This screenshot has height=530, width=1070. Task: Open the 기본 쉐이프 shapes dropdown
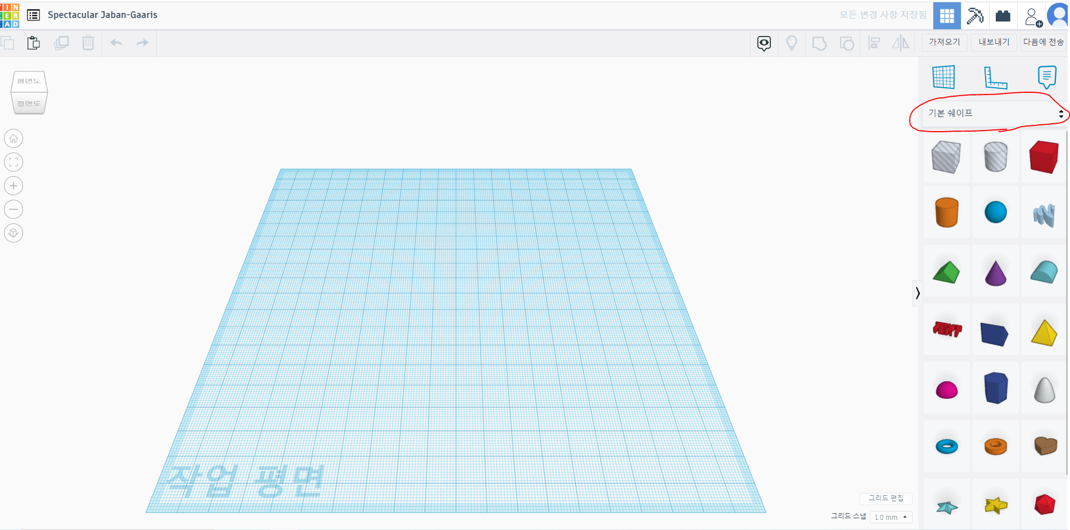[994, 113]
